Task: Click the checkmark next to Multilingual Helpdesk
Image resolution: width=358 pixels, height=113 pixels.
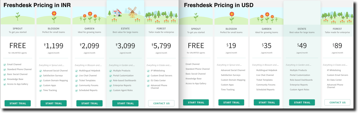Action: 76,71
